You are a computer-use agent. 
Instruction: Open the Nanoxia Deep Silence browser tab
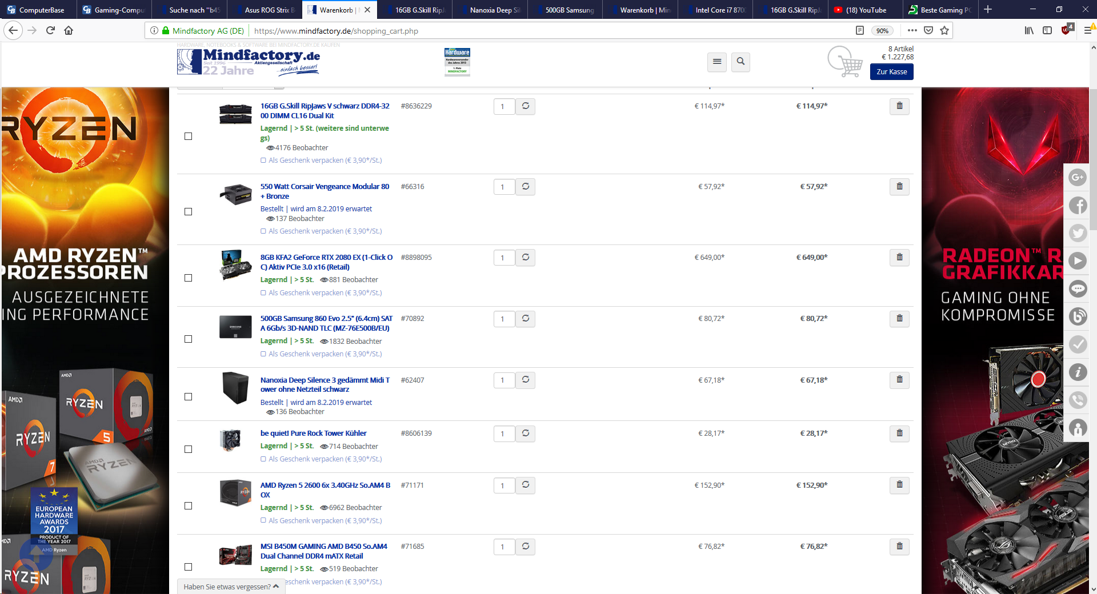[x=490, y=10]
